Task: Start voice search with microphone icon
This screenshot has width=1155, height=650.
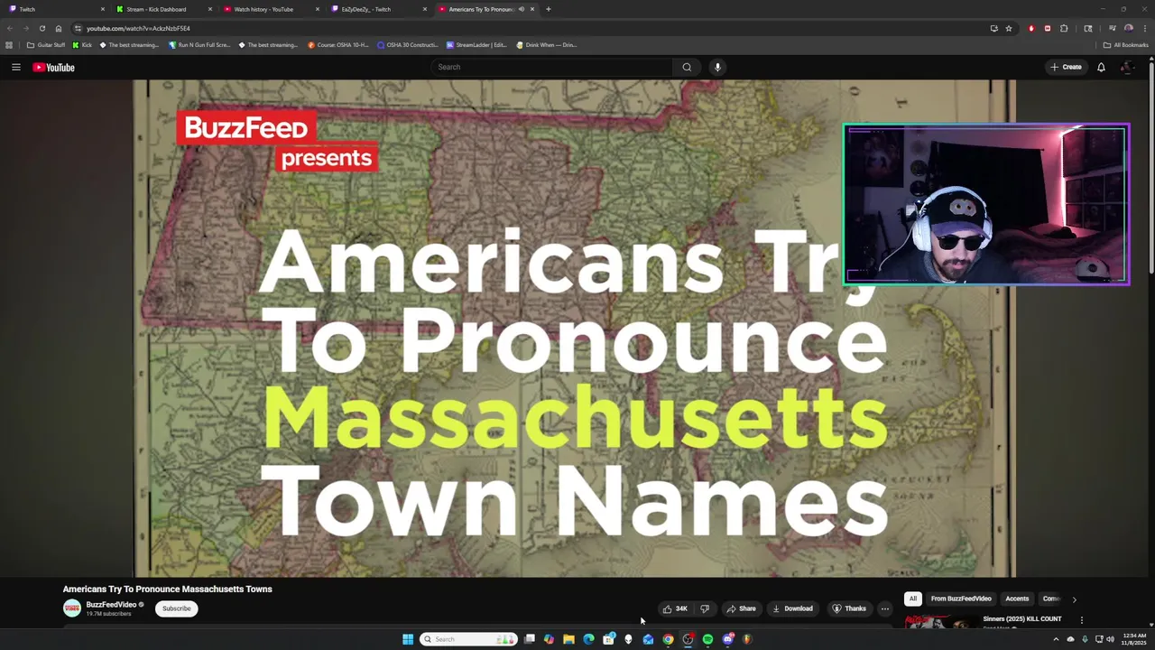Action: (x=717, y=67)
